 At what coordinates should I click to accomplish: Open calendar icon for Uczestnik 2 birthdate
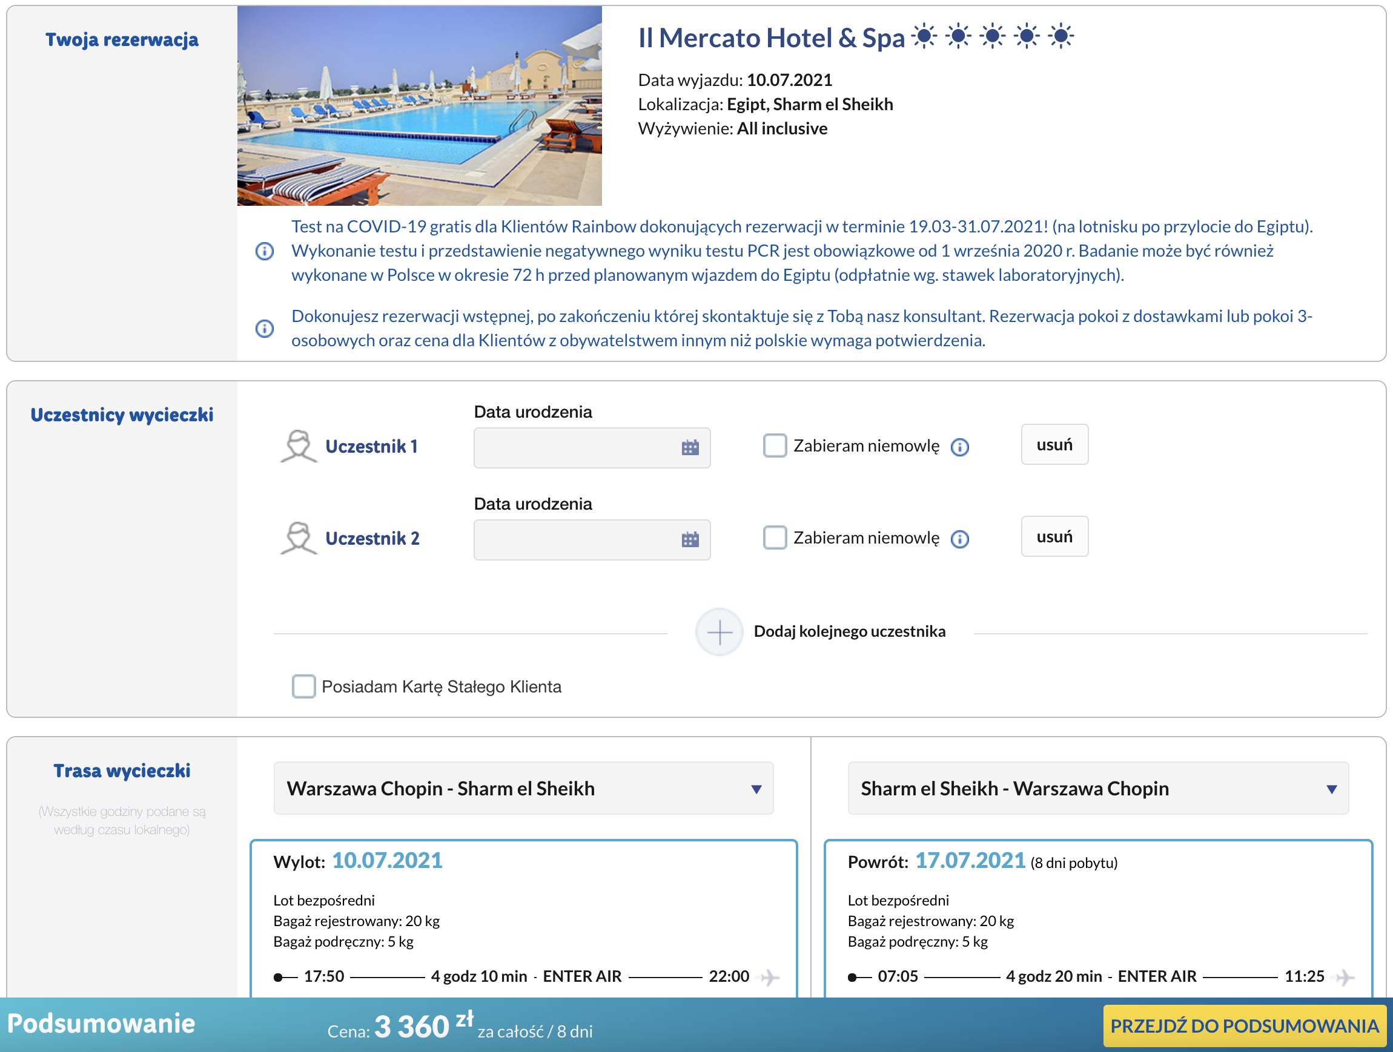tap(690, 539)
